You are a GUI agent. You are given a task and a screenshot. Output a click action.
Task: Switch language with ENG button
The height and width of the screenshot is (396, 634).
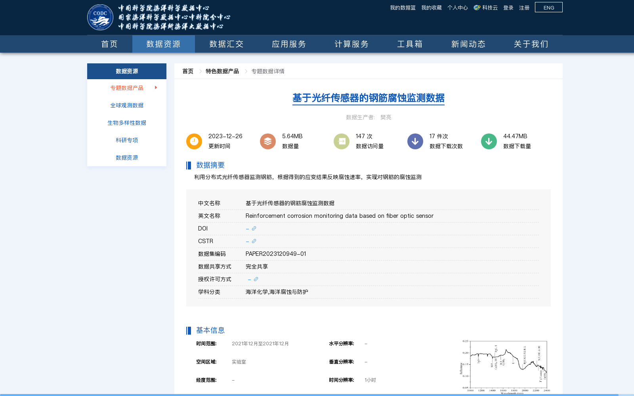tap(549, 7)
